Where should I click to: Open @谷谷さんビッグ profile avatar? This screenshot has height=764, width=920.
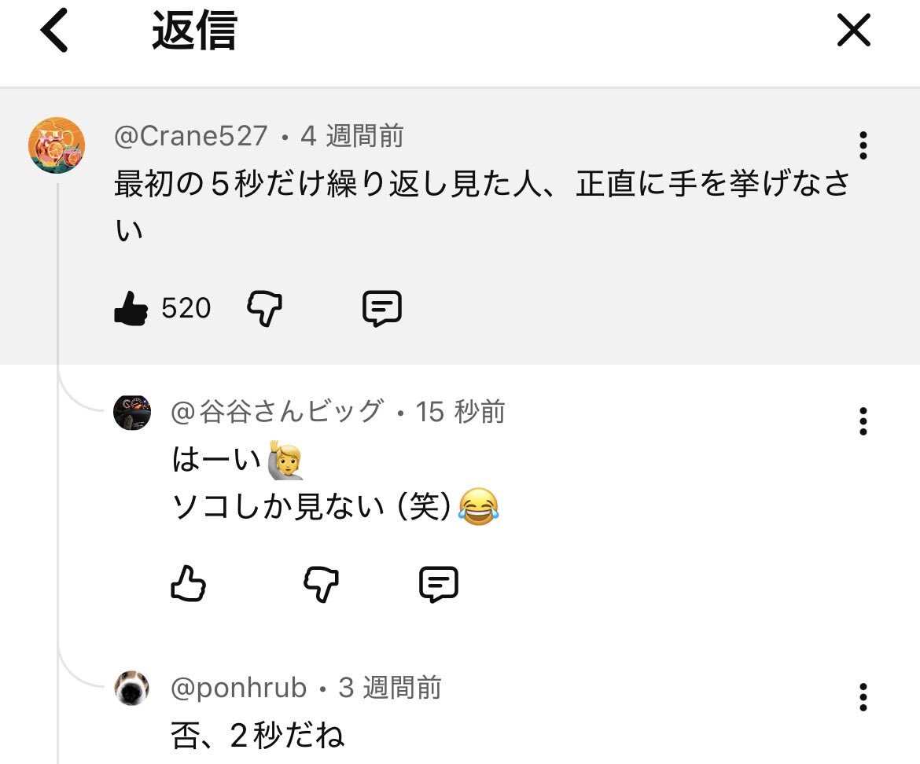(x=132, y=412)
